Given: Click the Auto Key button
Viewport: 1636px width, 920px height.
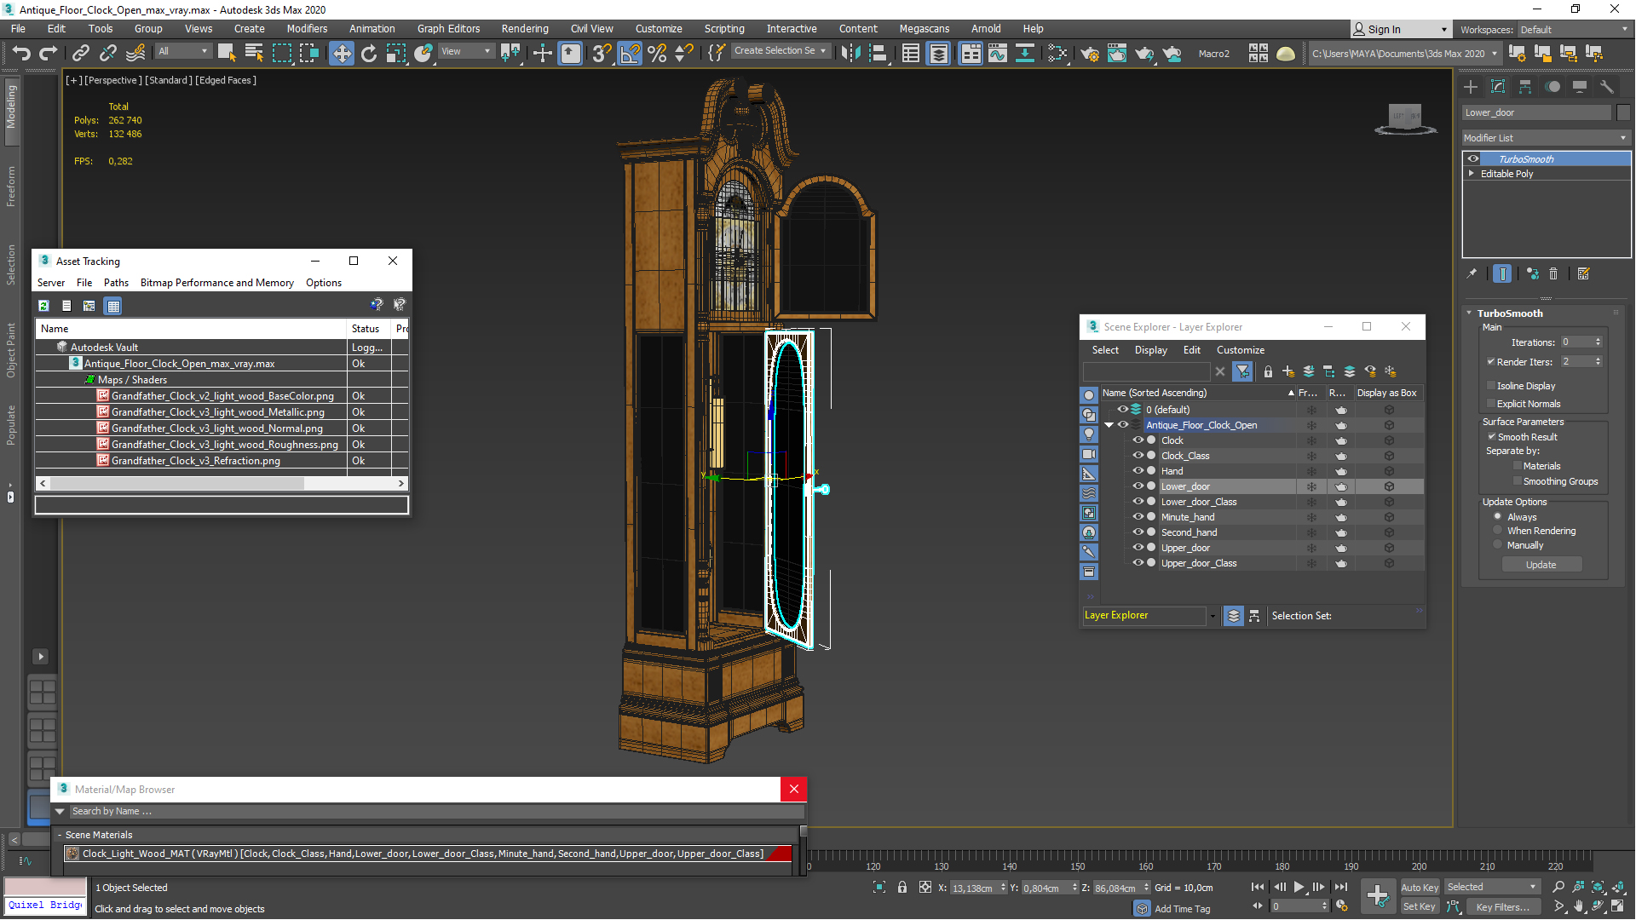Looking at the screenshot, I should click(x=1419, y=888).
